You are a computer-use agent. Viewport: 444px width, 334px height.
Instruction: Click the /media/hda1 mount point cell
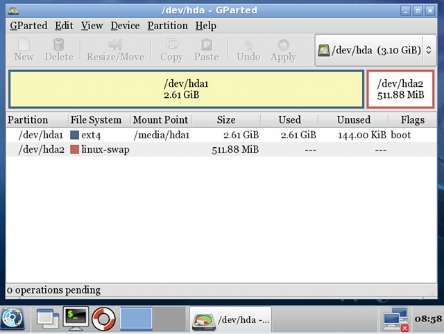pos(162,135)
